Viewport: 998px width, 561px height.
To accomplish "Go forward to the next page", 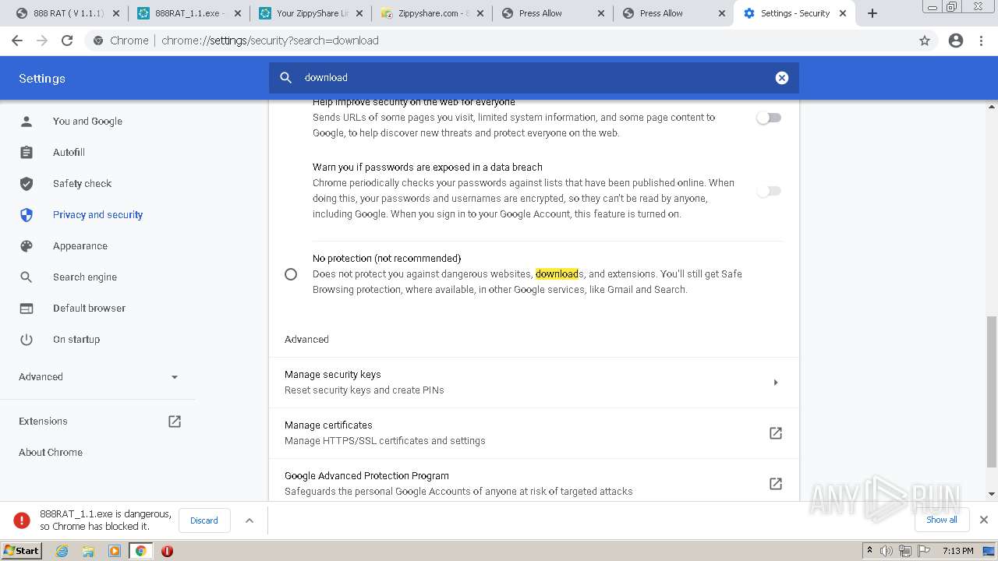I will point(42,41).
